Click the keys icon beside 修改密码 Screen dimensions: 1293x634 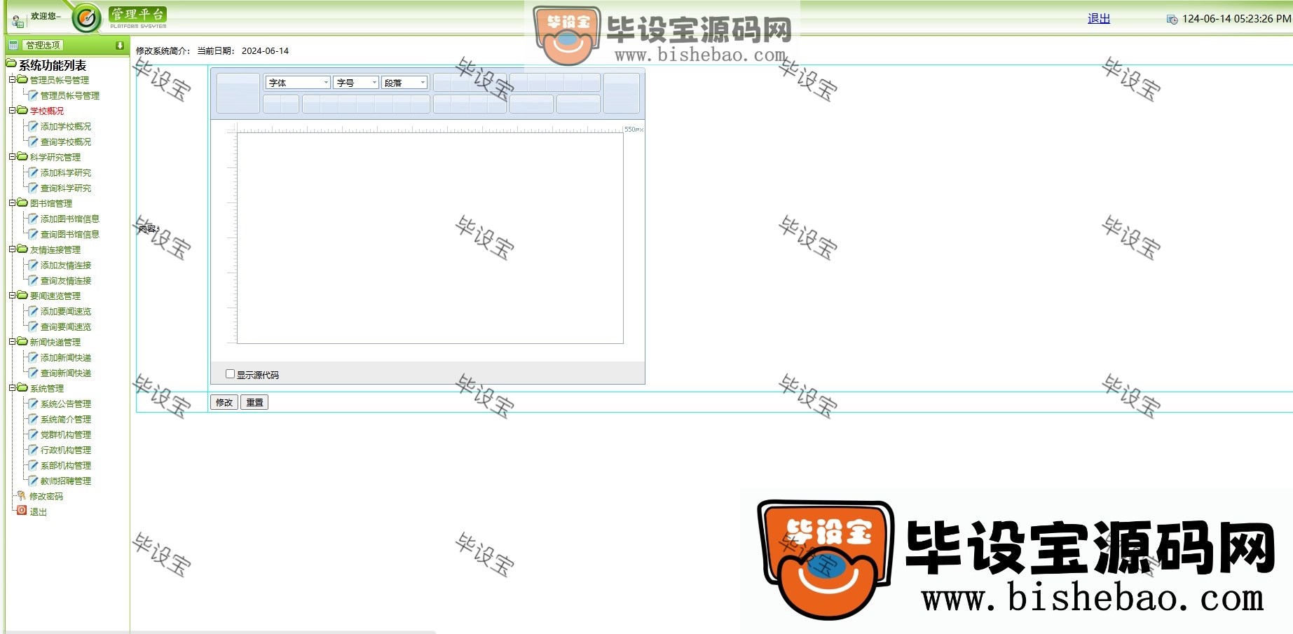pos(22,495)
